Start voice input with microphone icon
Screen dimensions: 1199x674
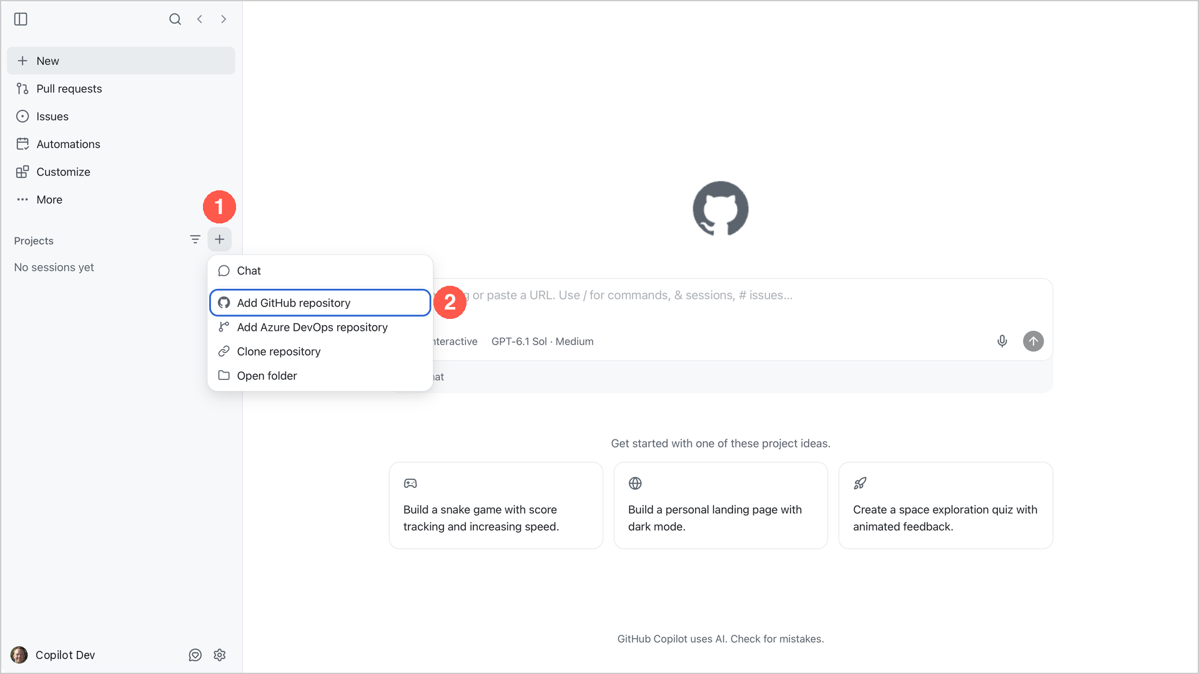pyautogui.click(x=1002, y=341)
